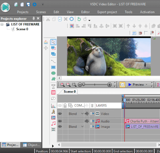Click the green Undo arrow

79,19
